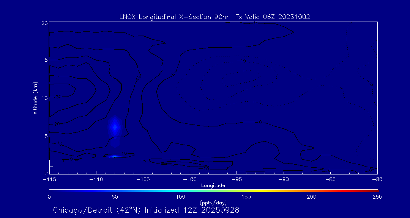The height and width of the screenshot is (218, 410).
Task: Click the -95 longitude tick label
Action: pos(237,180)
